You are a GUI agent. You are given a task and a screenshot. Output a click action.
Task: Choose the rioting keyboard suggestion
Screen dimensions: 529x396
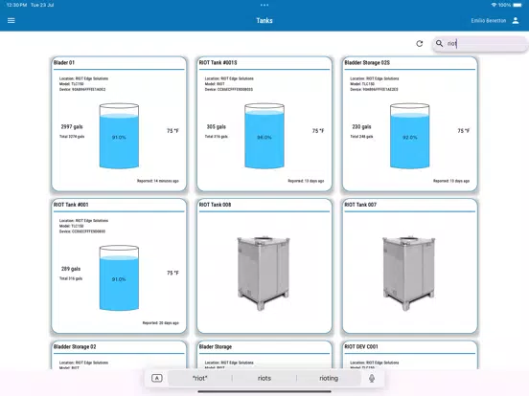329,378
